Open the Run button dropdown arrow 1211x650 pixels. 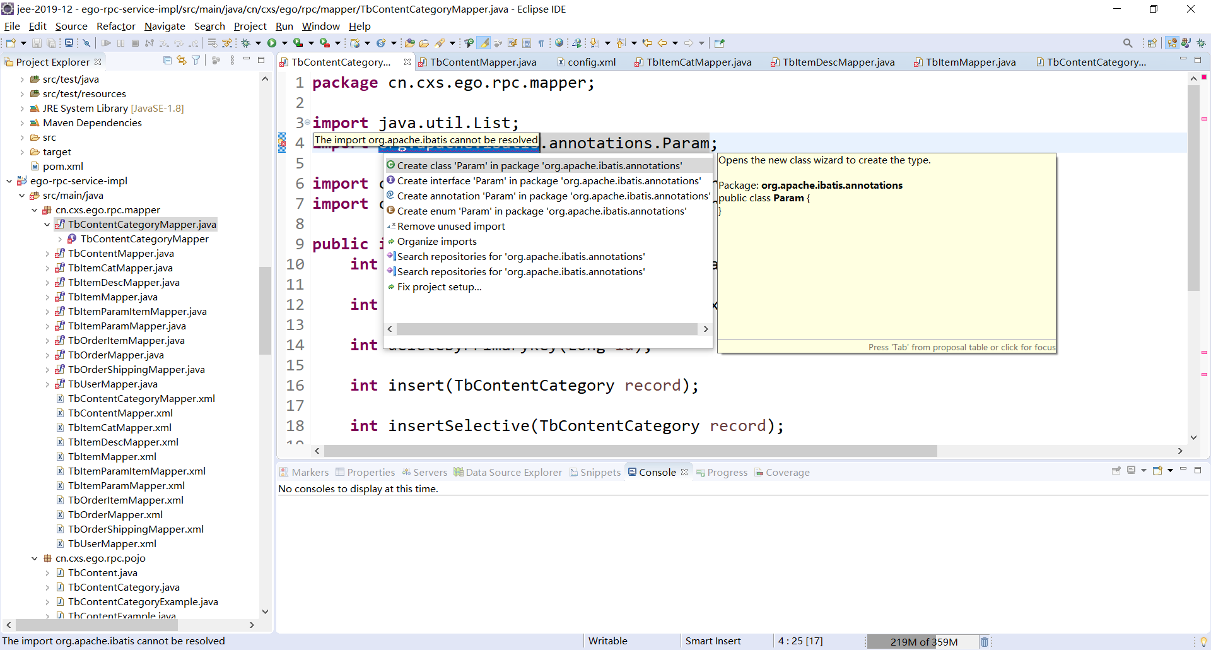tap(284, 43)
